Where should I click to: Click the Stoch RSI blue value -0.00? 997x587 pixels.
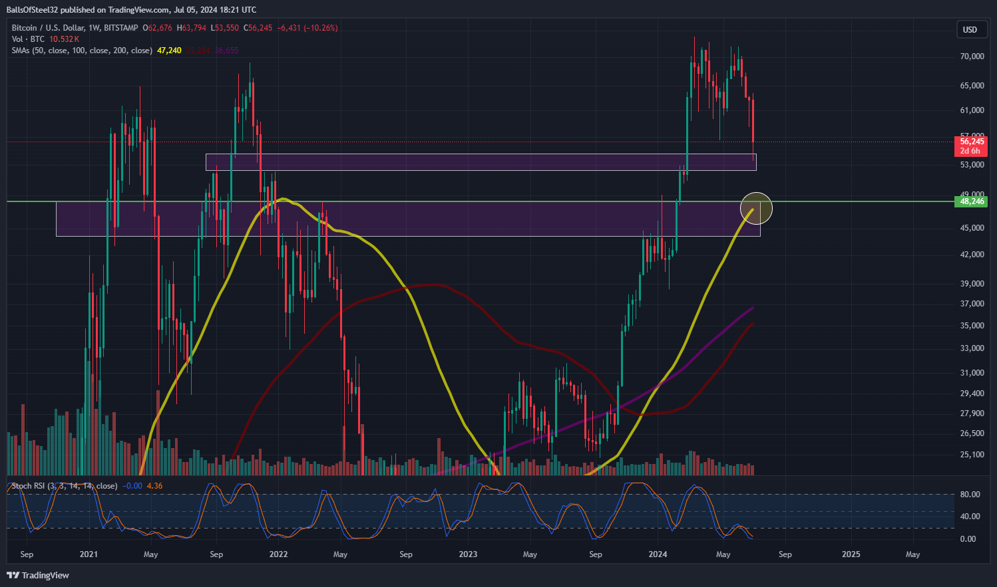(x=134, y=486)
